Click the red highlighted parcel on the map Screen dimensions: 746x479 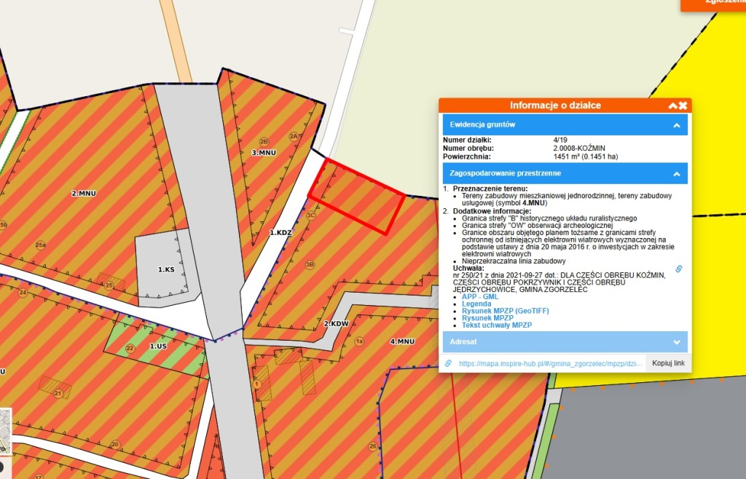[x=356, y=195]
